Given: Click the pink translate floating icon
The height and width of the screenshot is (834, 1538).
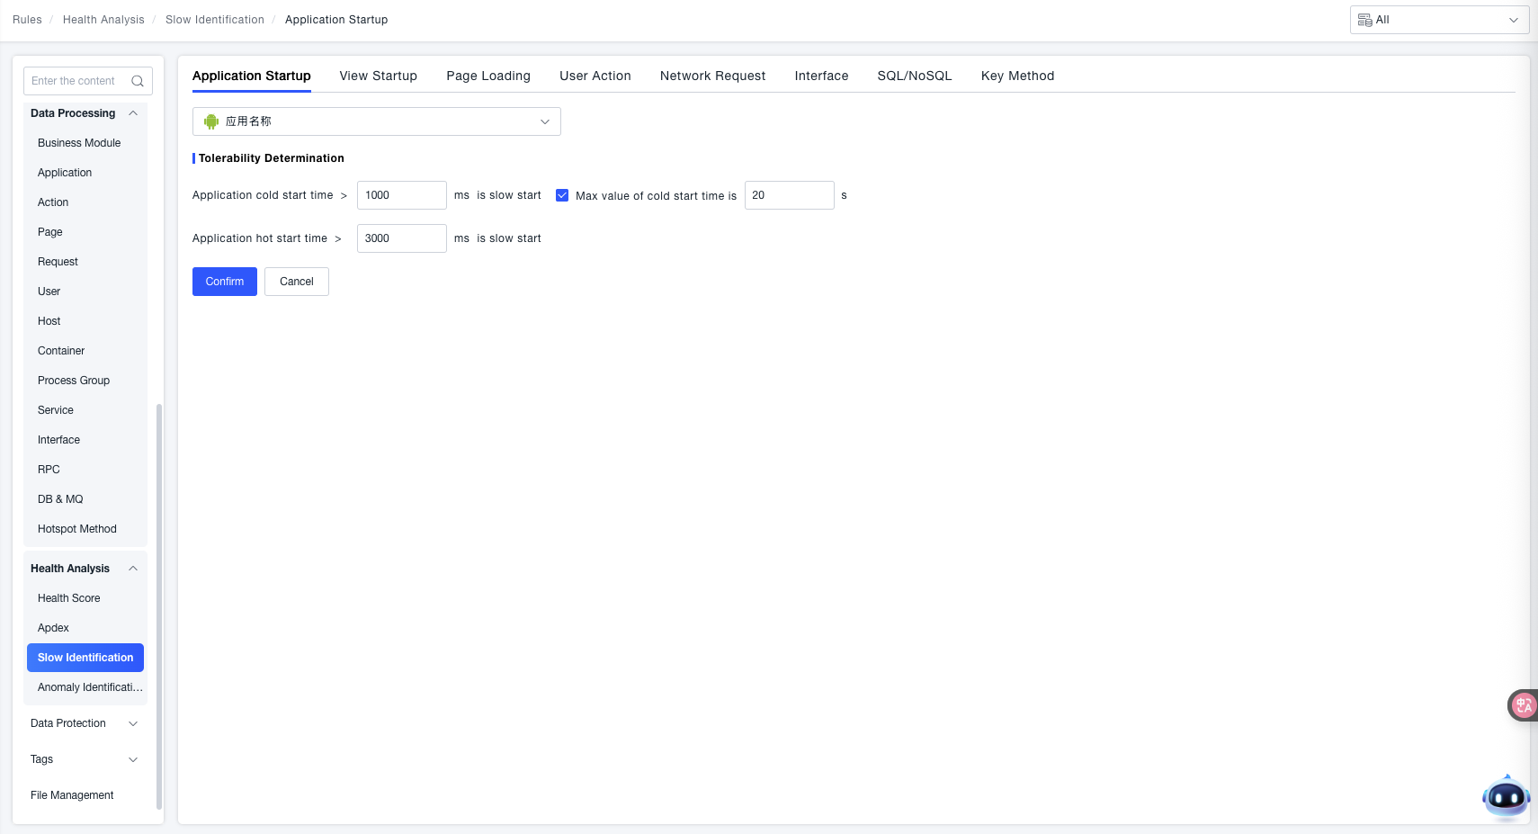Looking at the screenshot, I should tap(1523, 705).
